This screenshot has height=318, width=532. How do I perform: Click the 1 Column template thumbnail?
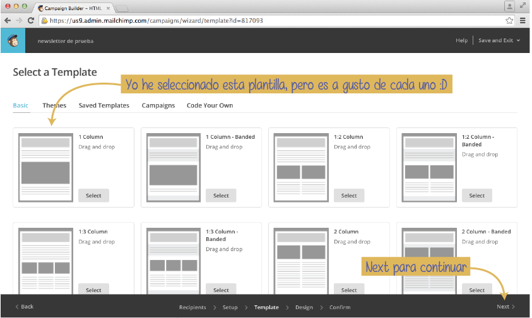tap(45, 167)
